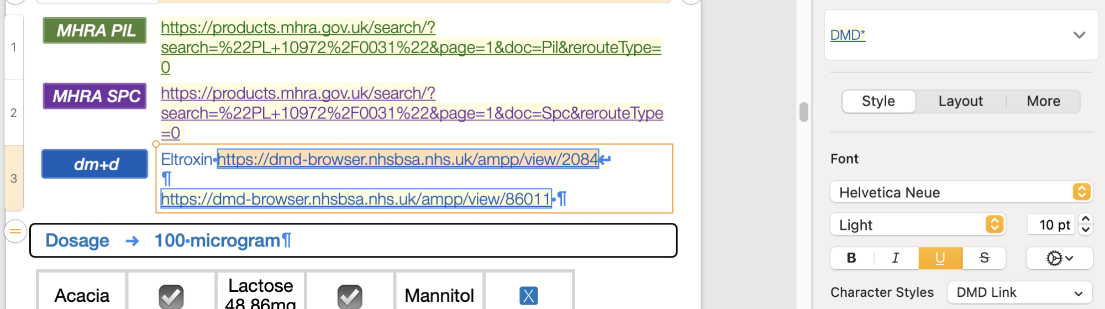
Task: Click the 10 pt font size field
Action: point(1050,225)
